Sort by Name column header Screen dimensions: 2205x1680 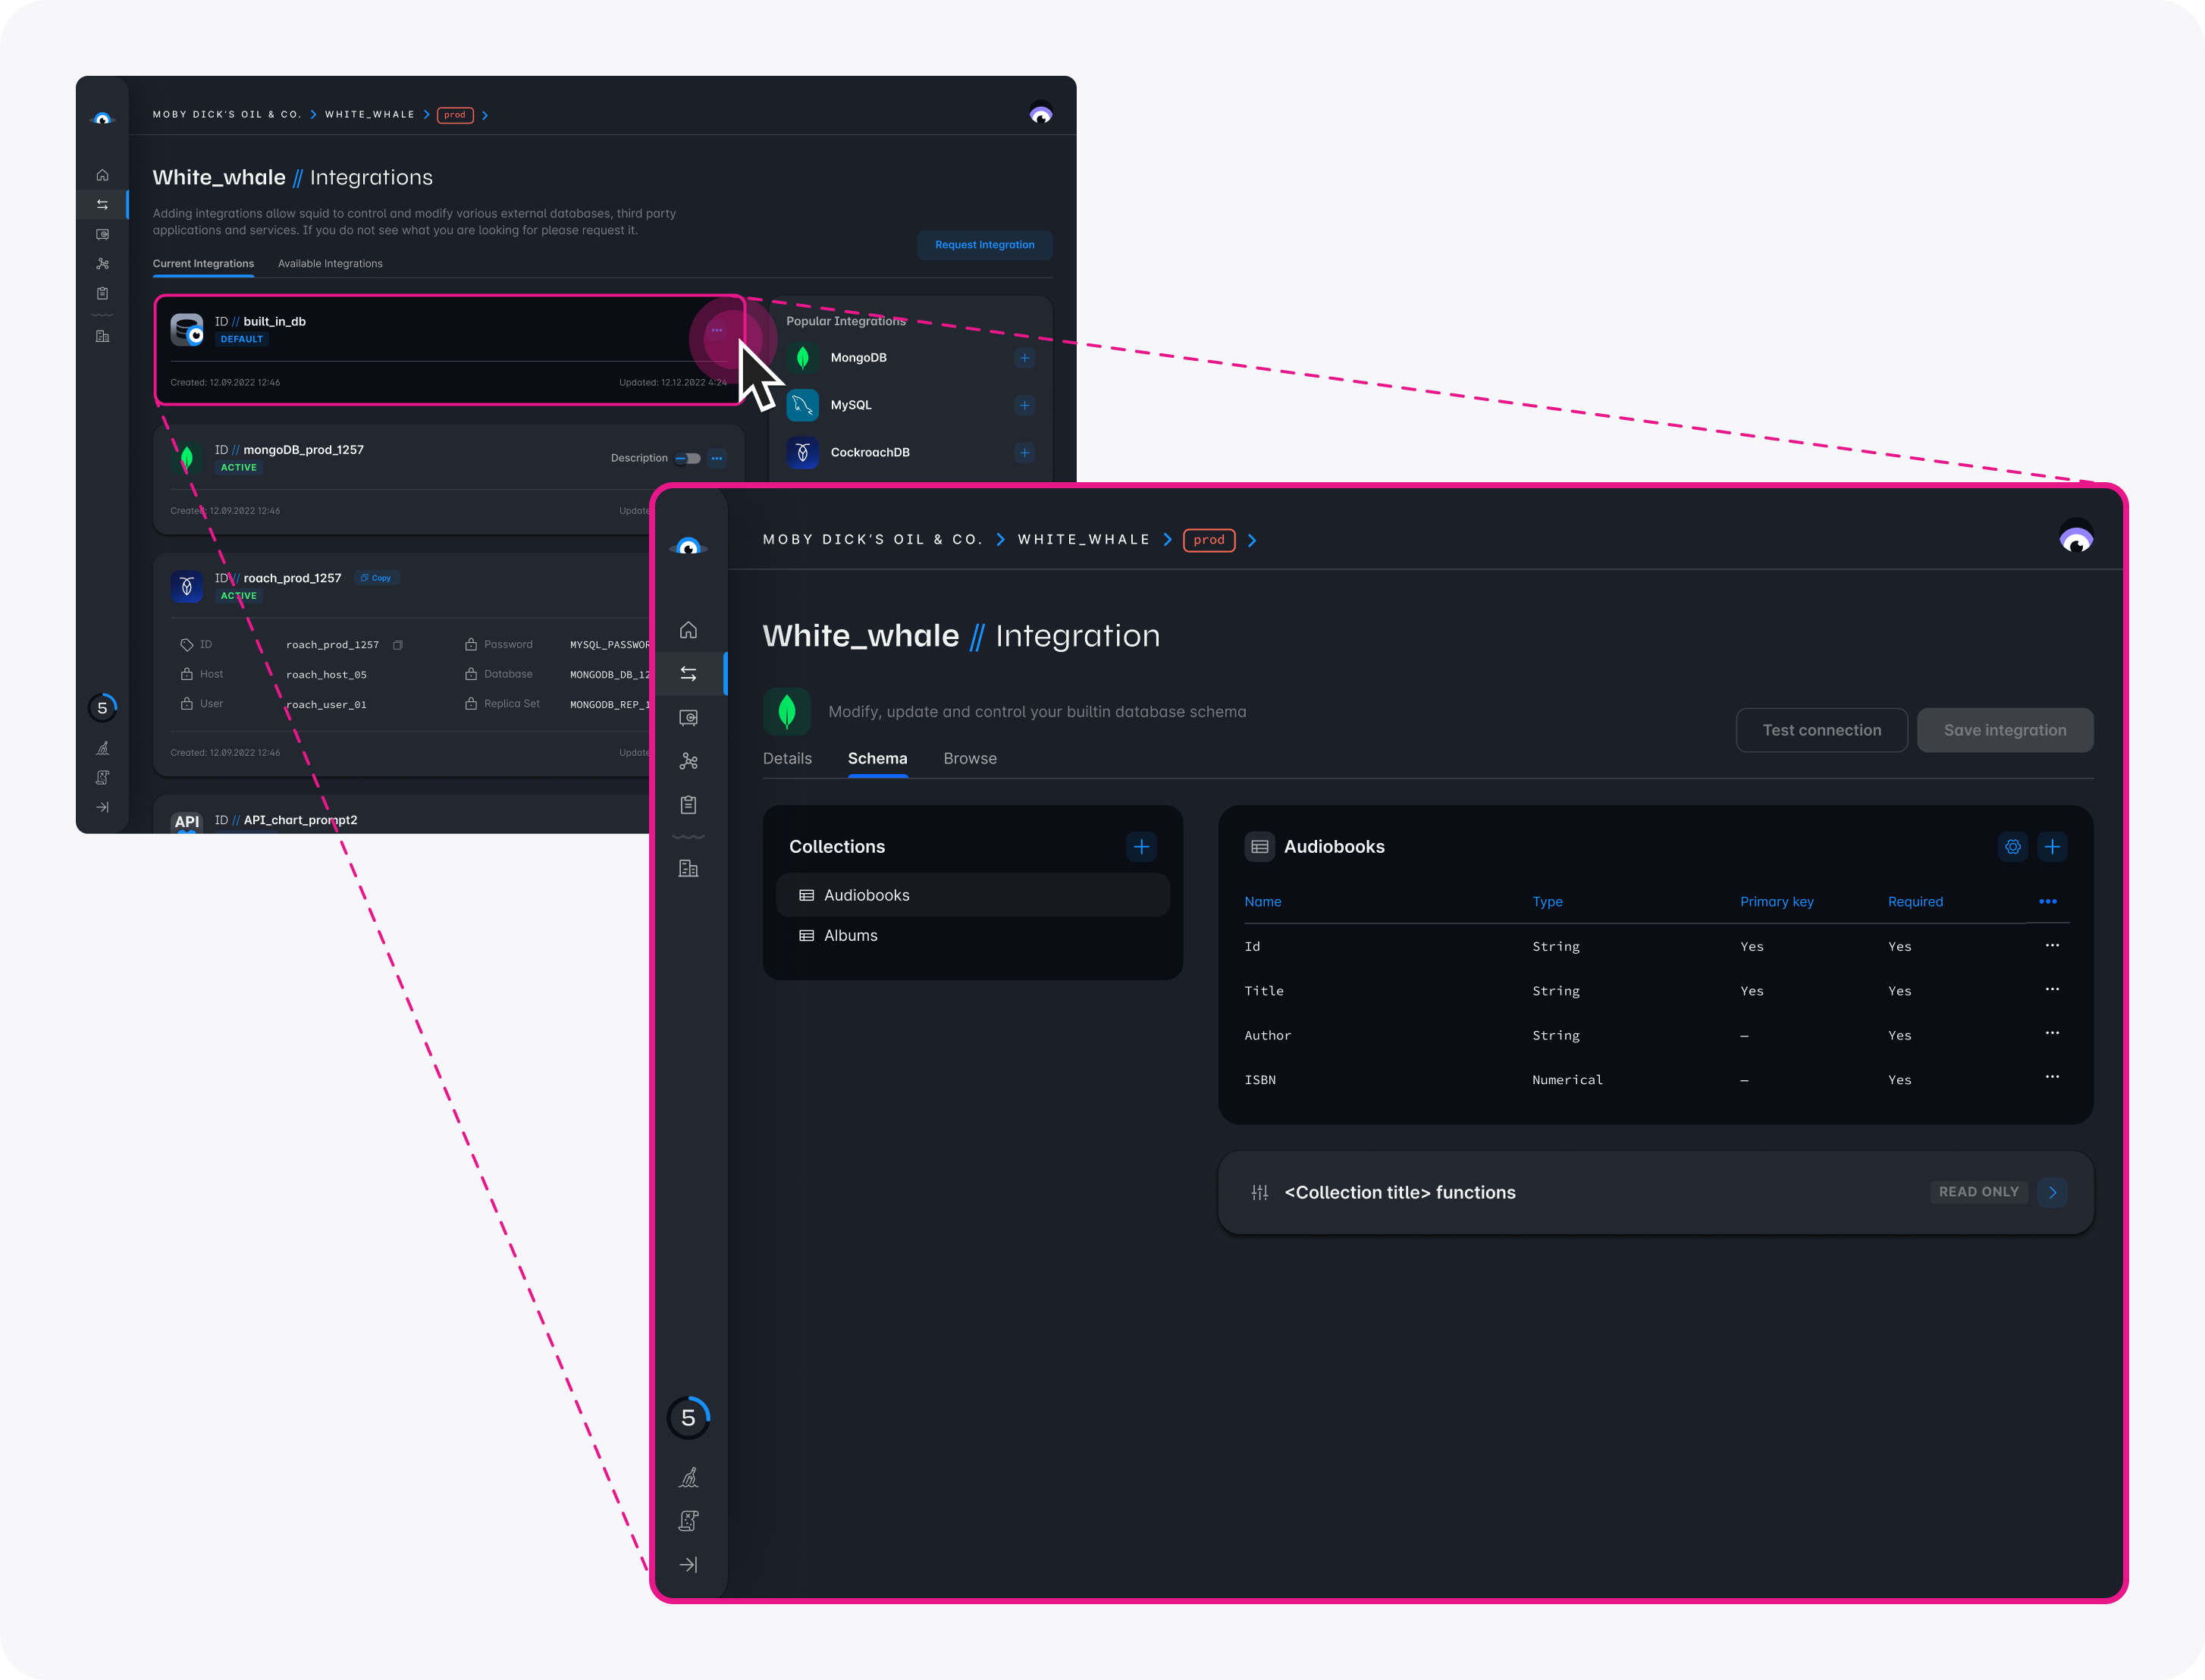[1262, 901]
